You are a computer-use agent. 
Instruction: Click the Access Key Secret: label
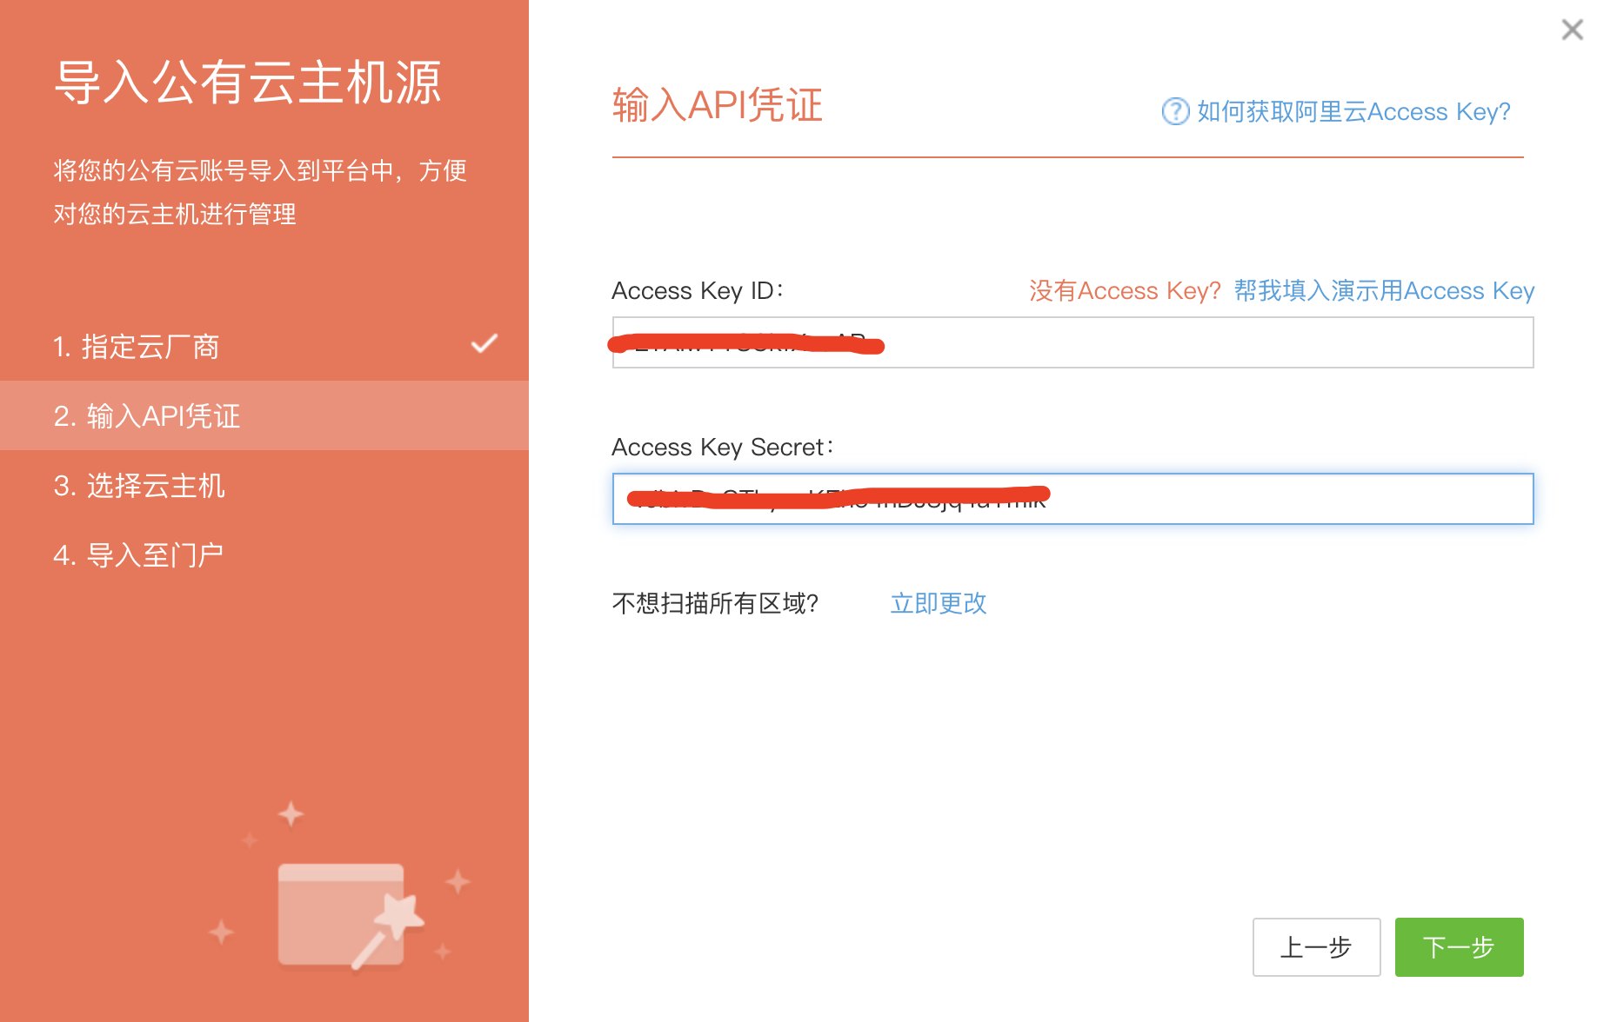[722, 447]
